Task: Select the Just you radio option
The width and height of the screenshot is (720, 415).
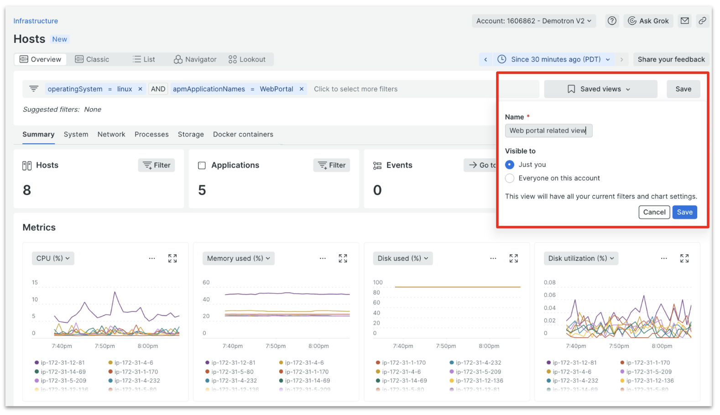Action: click(510, 165)
